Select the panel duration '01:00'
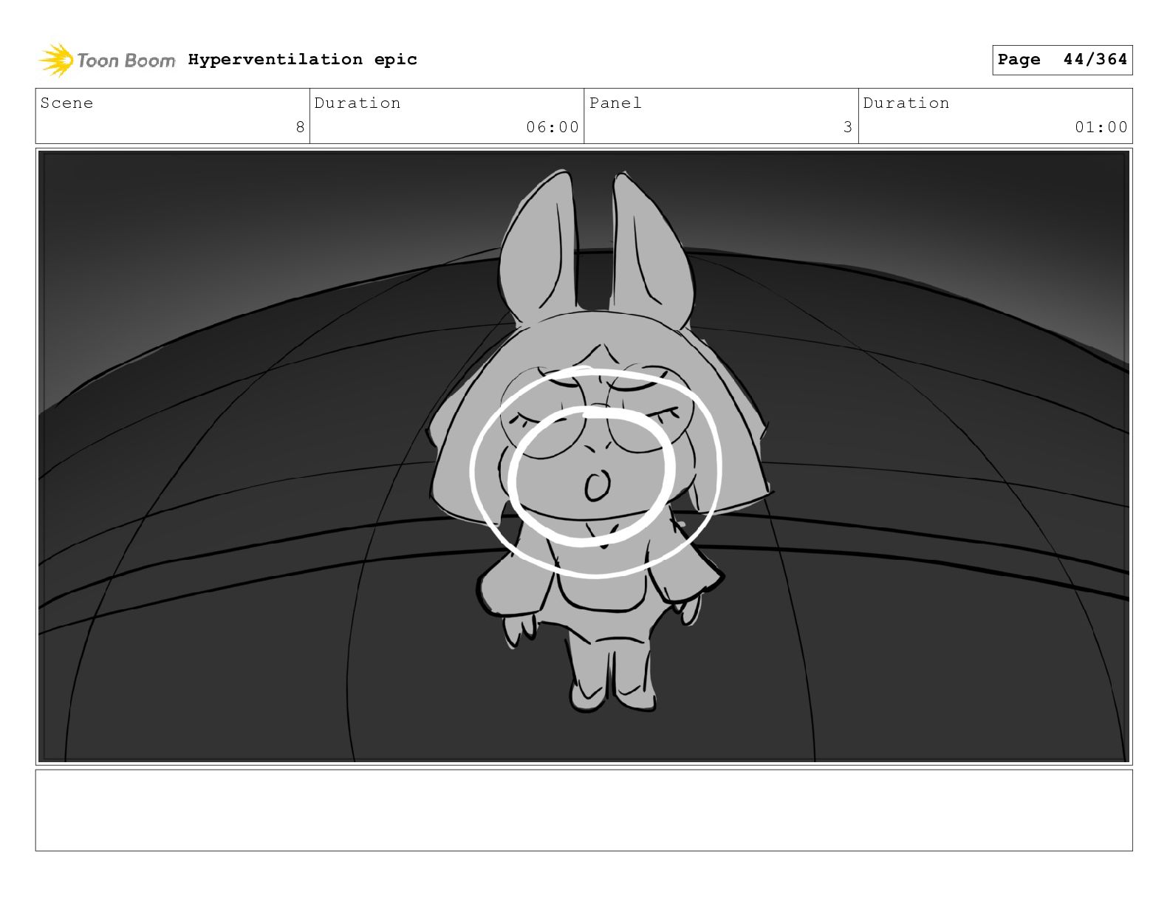This screenshot has width=1170, height=904. [1101, 127]
